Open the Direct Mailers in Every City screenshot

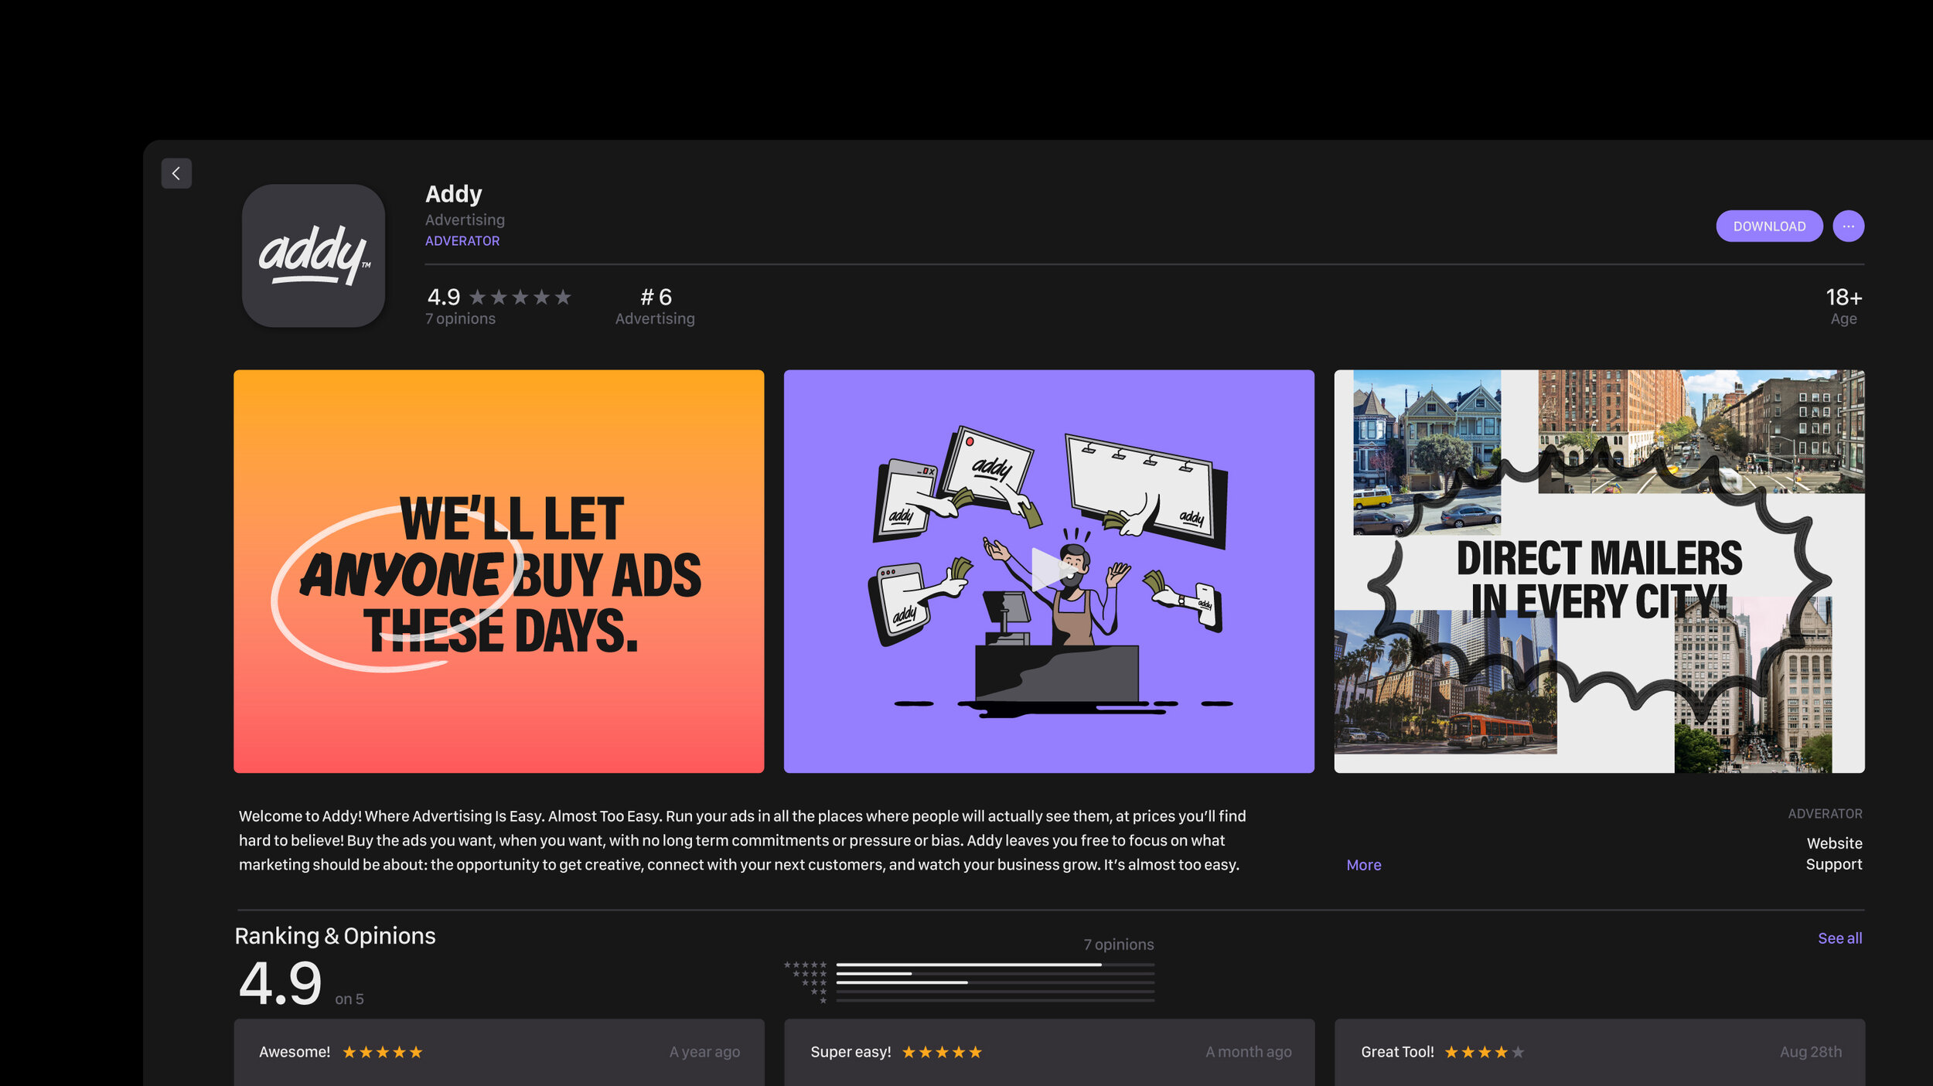[x=1599, y=570]
